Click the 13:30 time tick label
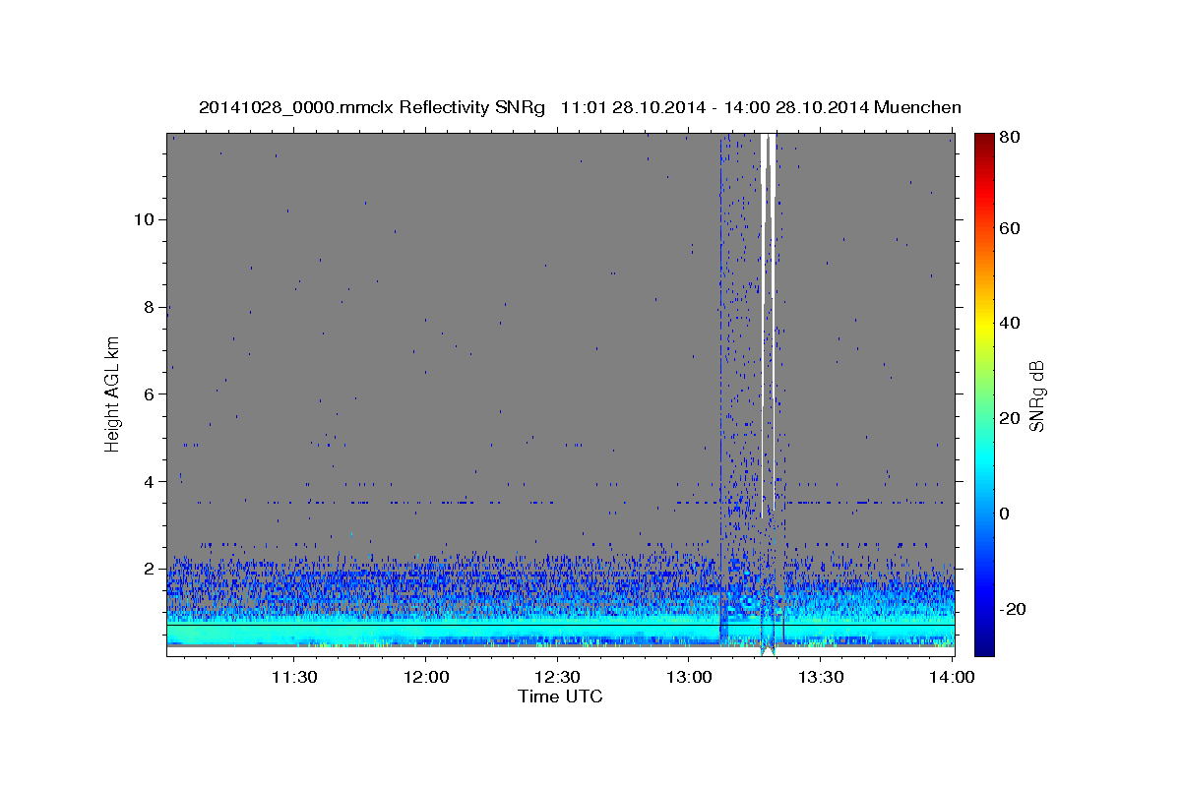 point(820,678)
